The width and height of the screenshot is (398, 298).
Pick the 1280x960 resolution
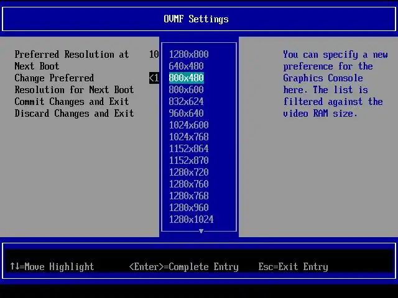pos(188,207)
